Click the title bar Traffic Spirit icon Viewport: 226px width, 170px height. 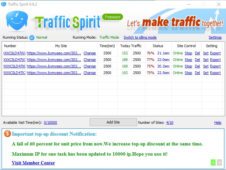tap(4, 4)
